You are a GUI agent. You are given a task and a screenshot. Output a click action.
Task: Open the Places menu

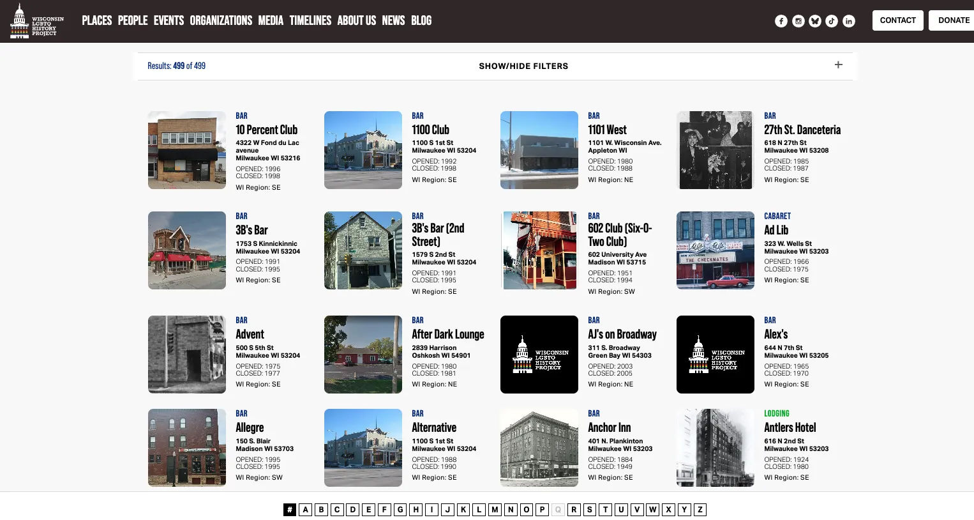coord(96,20)
